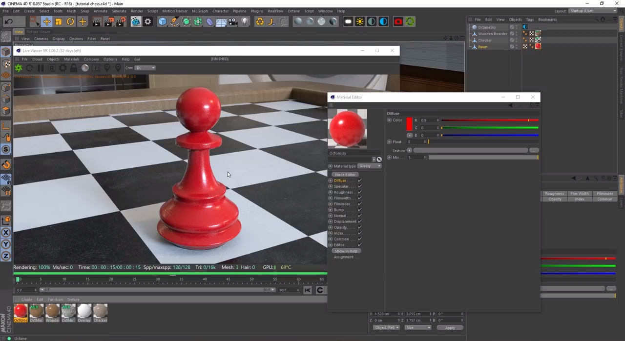Open Edit Render Settings gear icon
This screenshot has height=341, width=625.
(147, 21)
